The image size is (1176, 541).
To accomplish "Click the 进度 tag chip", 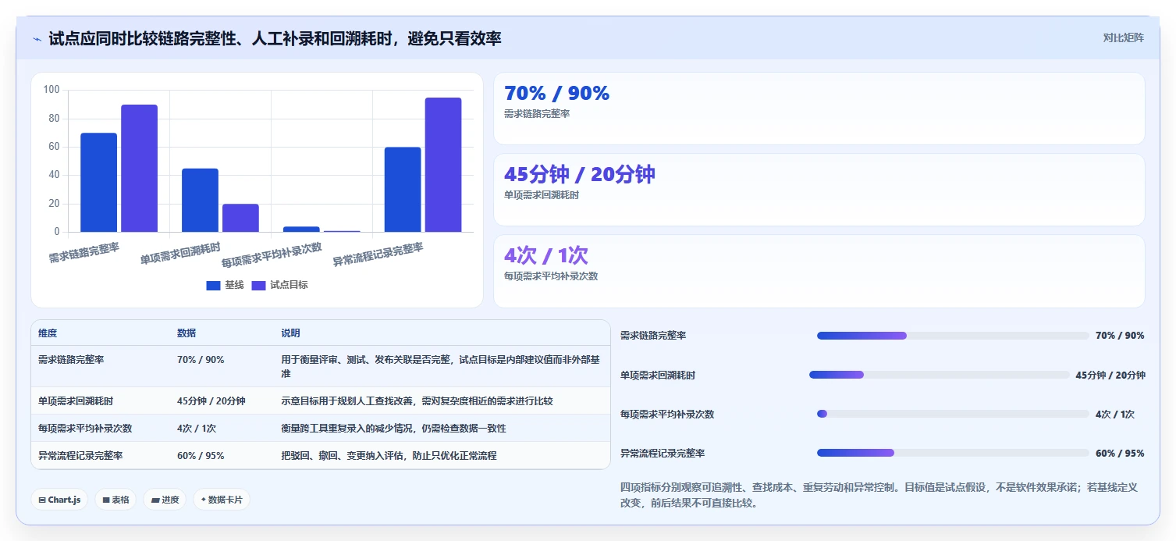I will click(165, 500).
